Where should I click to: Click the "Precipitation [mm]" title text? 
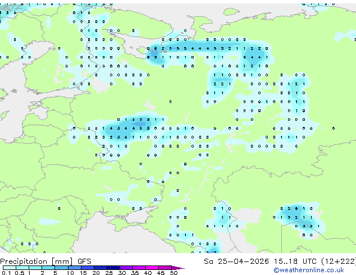[x=36, y=262]
